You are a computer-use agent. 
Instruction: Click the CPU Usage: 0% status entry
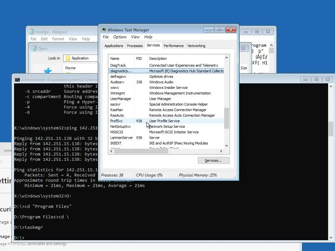[x=149, y=175]
